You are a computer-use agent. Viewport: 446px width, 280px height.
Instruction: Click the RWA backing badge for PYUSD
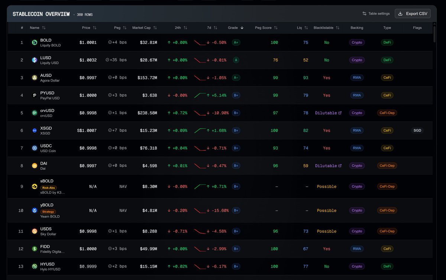357,95
